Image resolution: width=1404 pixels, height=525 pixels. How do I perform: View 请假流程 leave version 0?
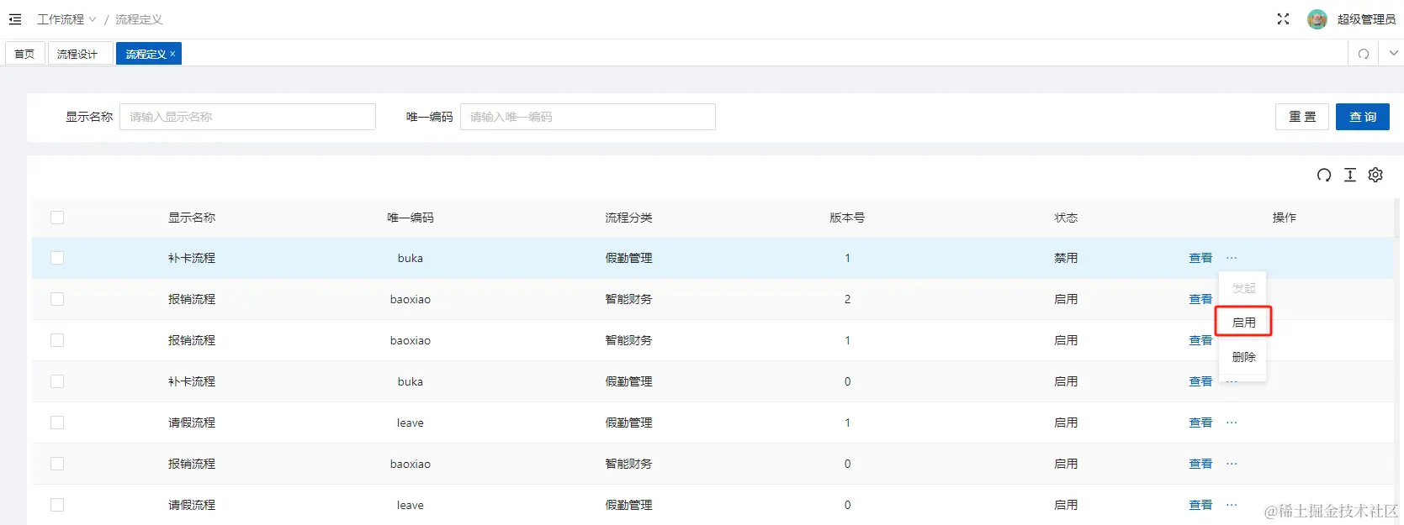(1200, 505)
